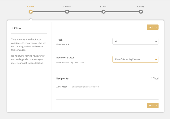Click the Track dropdown chevron arrow

pyautogui.click(x=156, y=42)
